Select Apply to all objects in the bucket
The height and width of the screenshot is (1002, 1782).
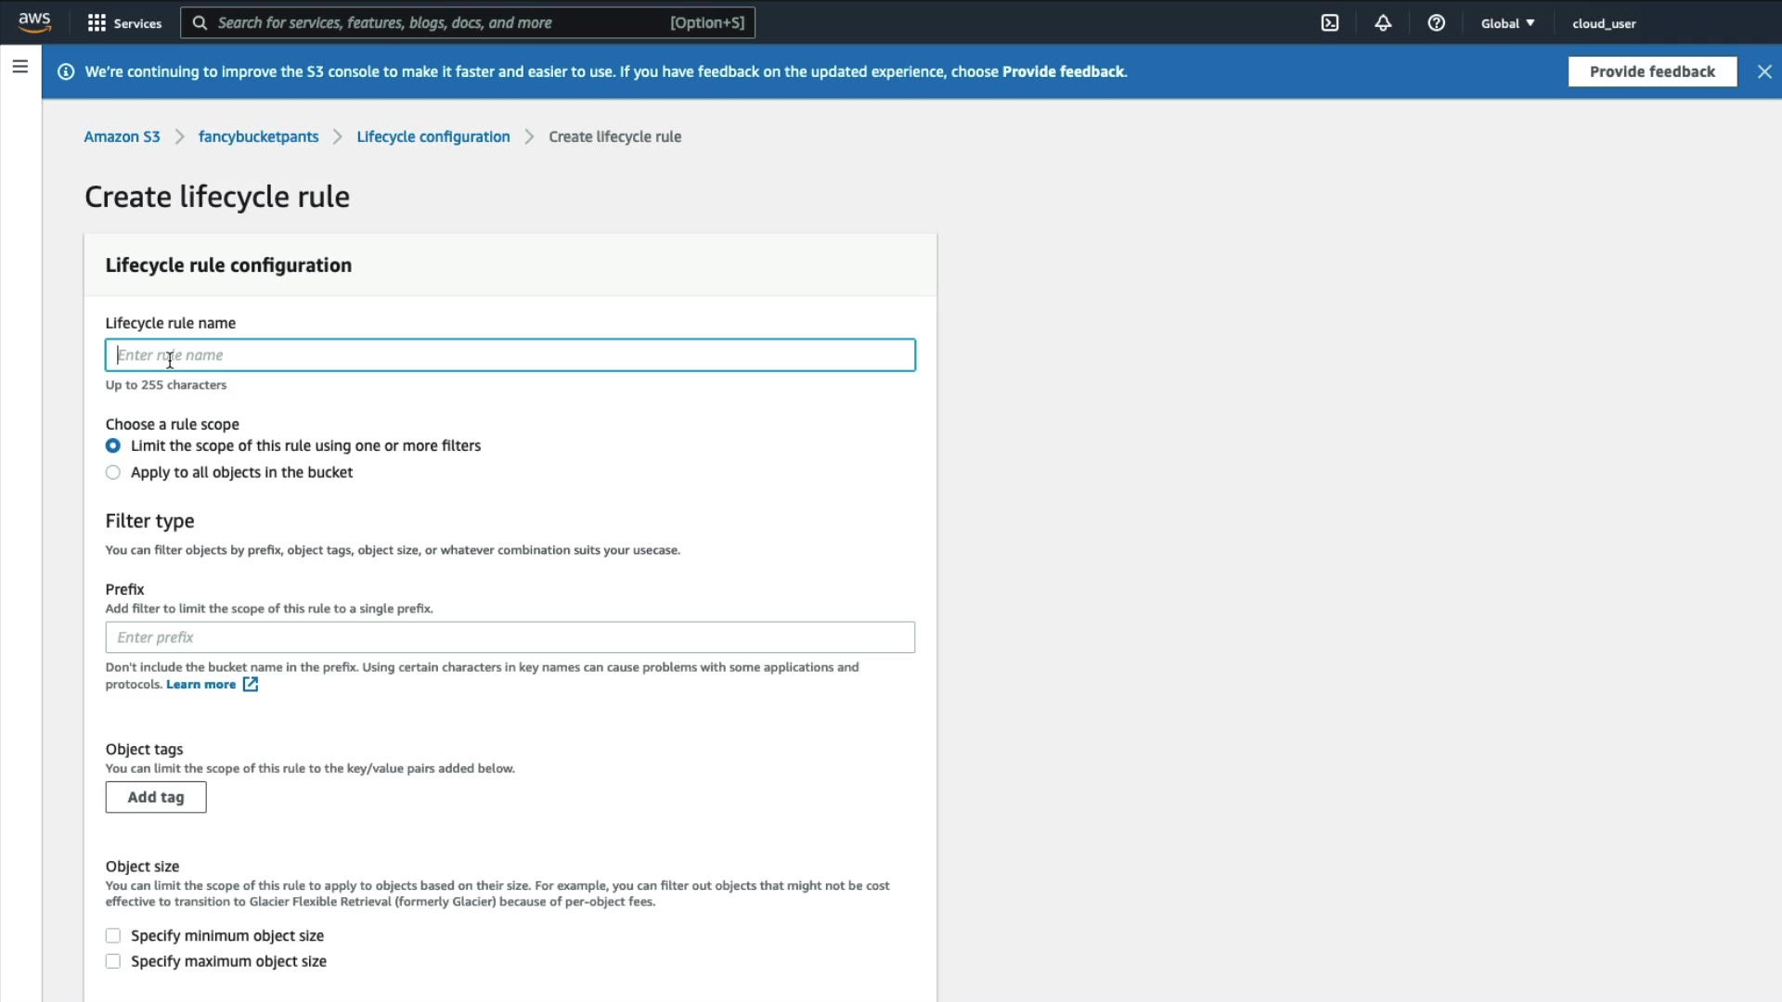pyautogui.click(x=113, y=472)
